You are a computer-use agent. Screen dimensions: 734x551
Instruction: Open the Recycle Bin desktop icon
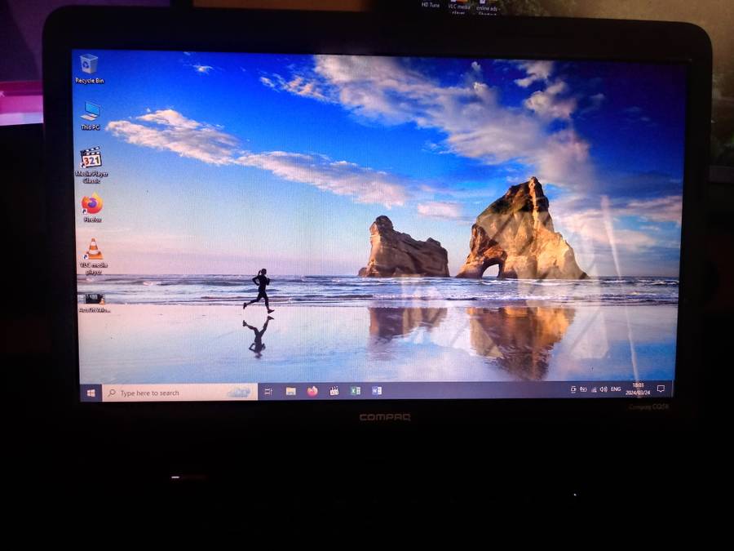pyautogui.click(x=89, y=65)
